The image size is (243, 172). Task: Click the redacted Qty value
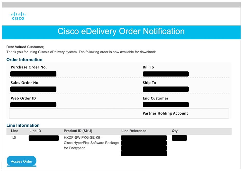[x=179, y=138]
